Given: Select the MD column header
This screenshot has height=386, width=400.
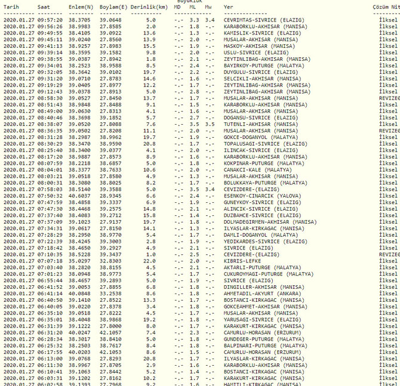Looking at the screenshot, I should coord(177,7).
